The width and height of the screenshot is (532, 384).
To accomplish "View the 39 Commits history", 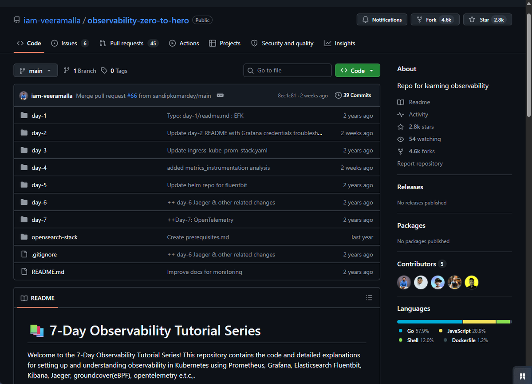I will coord(353,95).
